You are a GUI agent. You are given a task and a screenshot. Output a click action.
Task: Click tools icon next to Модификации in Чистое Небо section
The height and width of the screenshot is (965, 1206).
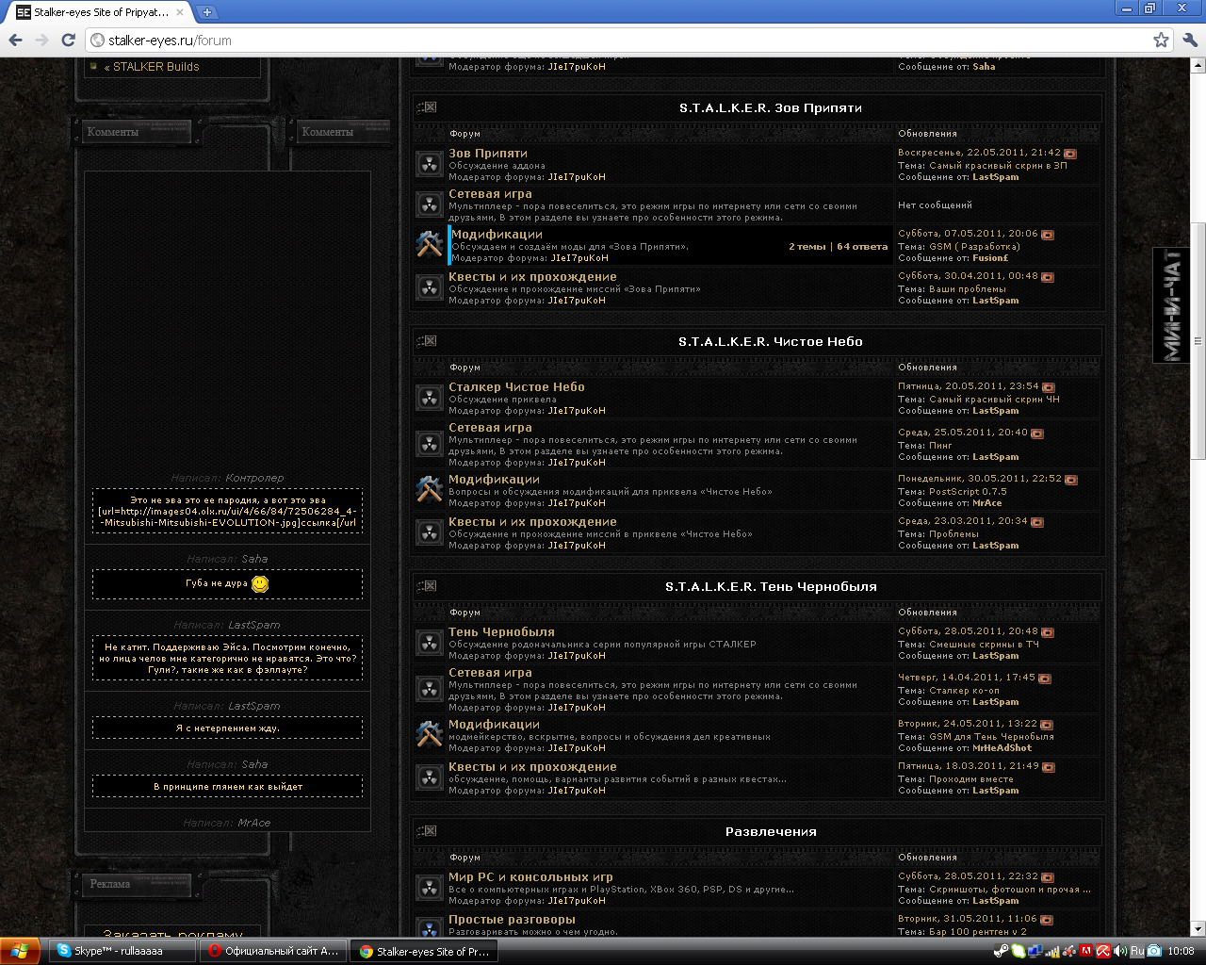click(x=430, y=490)
